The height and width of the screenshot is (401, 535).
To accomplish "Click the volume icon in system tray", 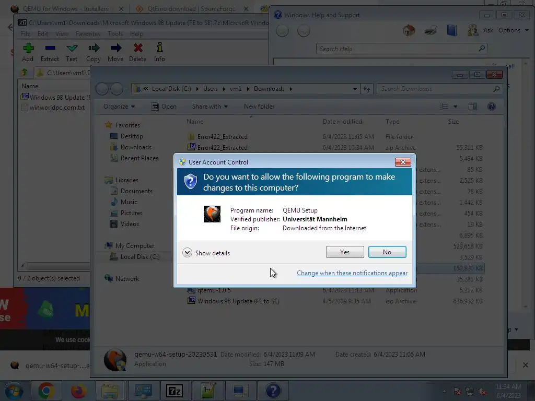I will click(482, 391).
